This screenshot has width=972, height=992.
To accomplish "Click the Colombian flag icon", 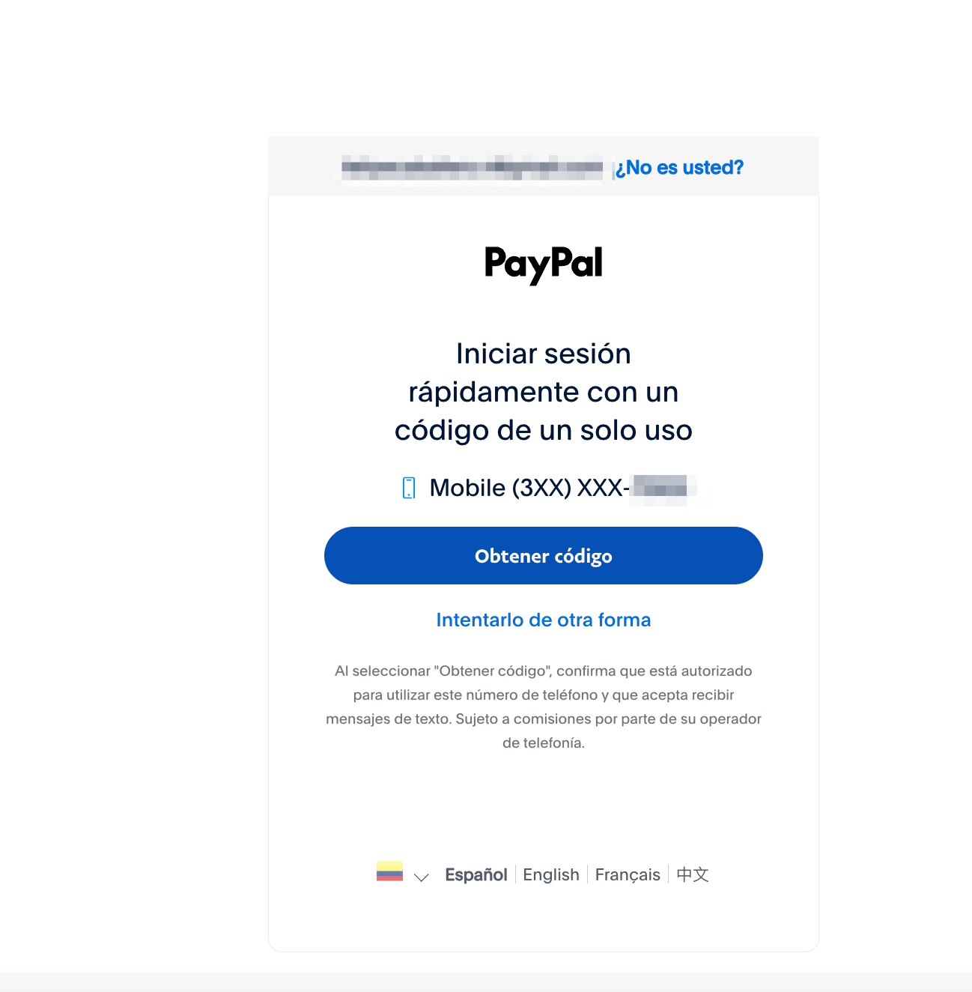I will pos(389,871).
